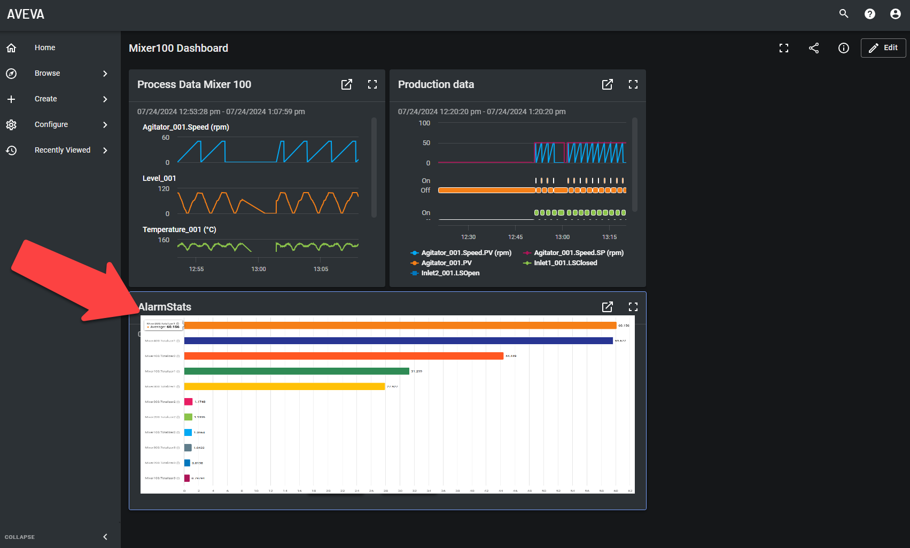Maximize the AlarmStats panel
The image size is (910, 548).
(x=633, y=307)
